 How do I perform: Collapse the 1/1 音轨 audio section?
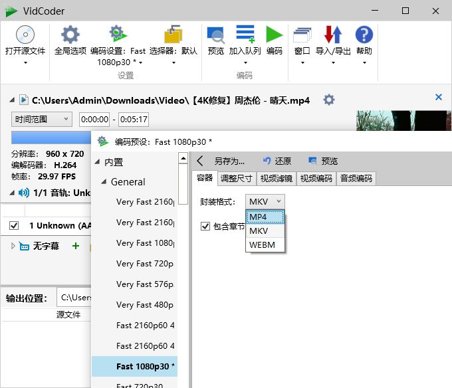click(12, 193)
